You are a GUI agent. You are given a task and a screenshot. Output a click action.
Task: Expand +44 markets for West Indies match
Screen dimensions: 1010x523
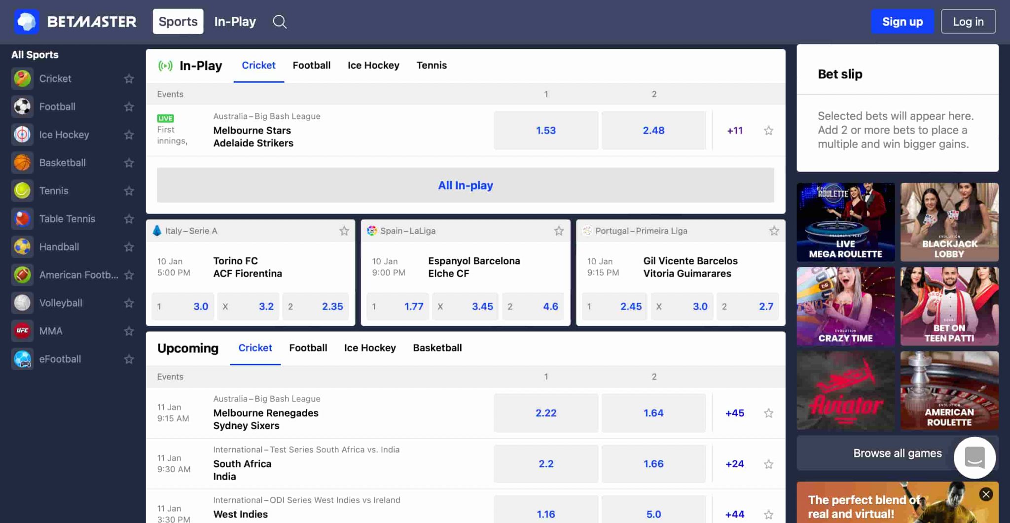coord(735,514)
